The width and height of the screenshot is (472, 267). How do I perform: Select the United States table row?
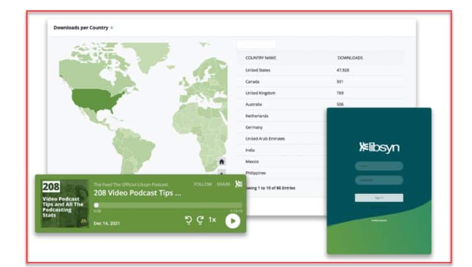point(320,71)
